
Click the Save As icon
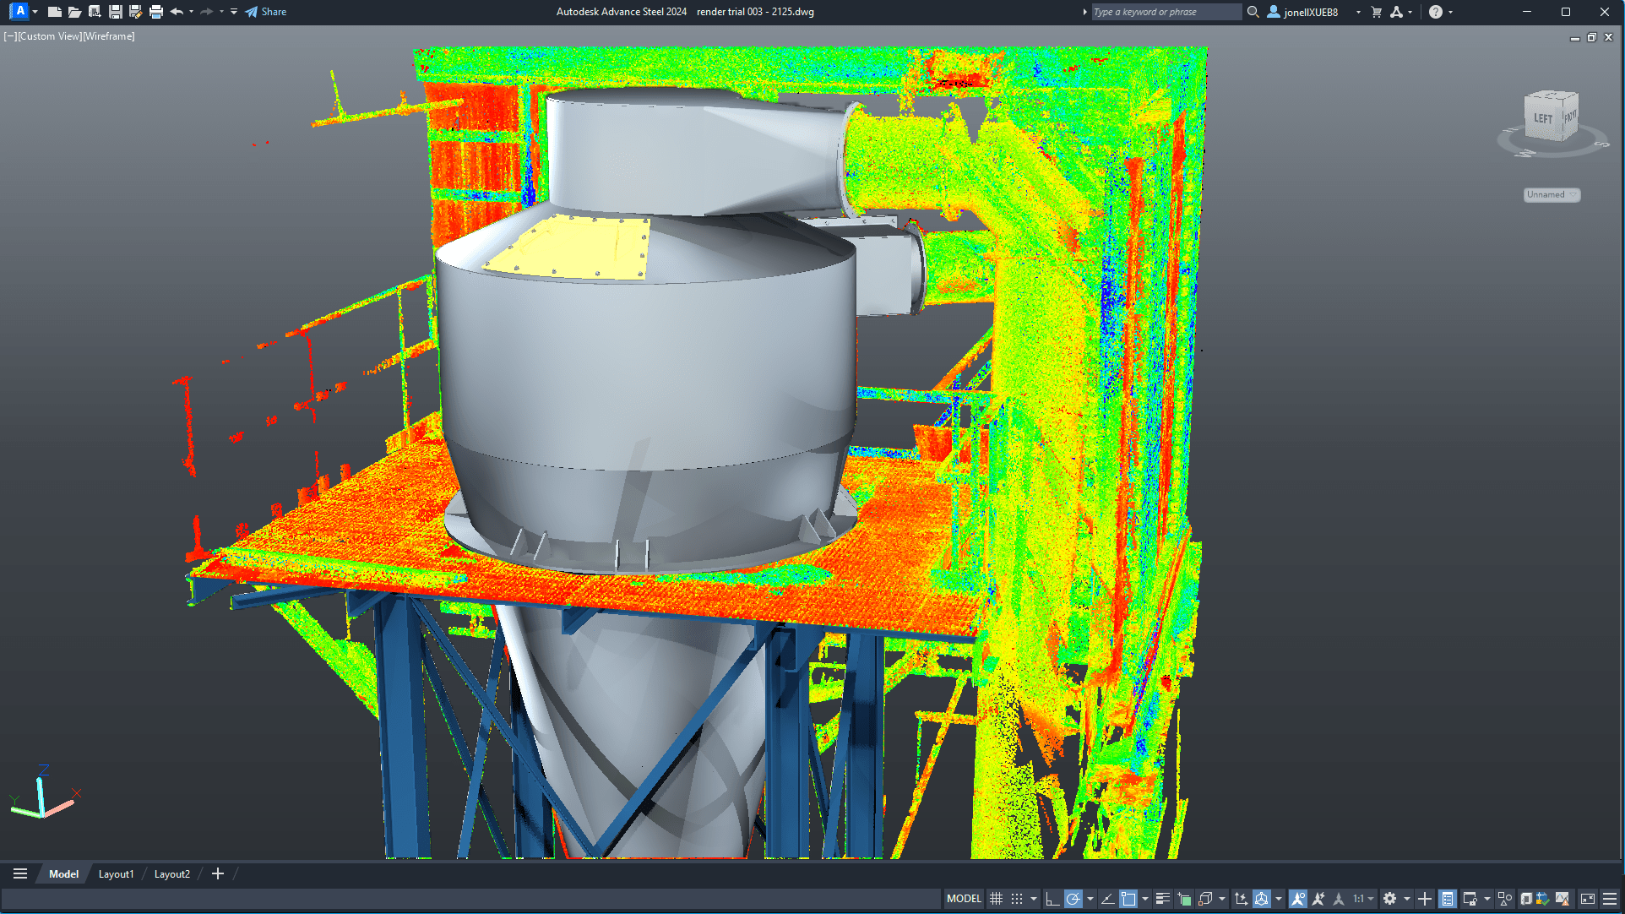pos(135,12)
